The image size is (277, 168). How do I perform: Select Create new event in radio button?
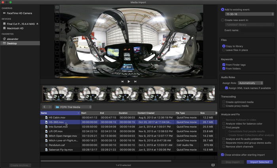coord(223,20)
